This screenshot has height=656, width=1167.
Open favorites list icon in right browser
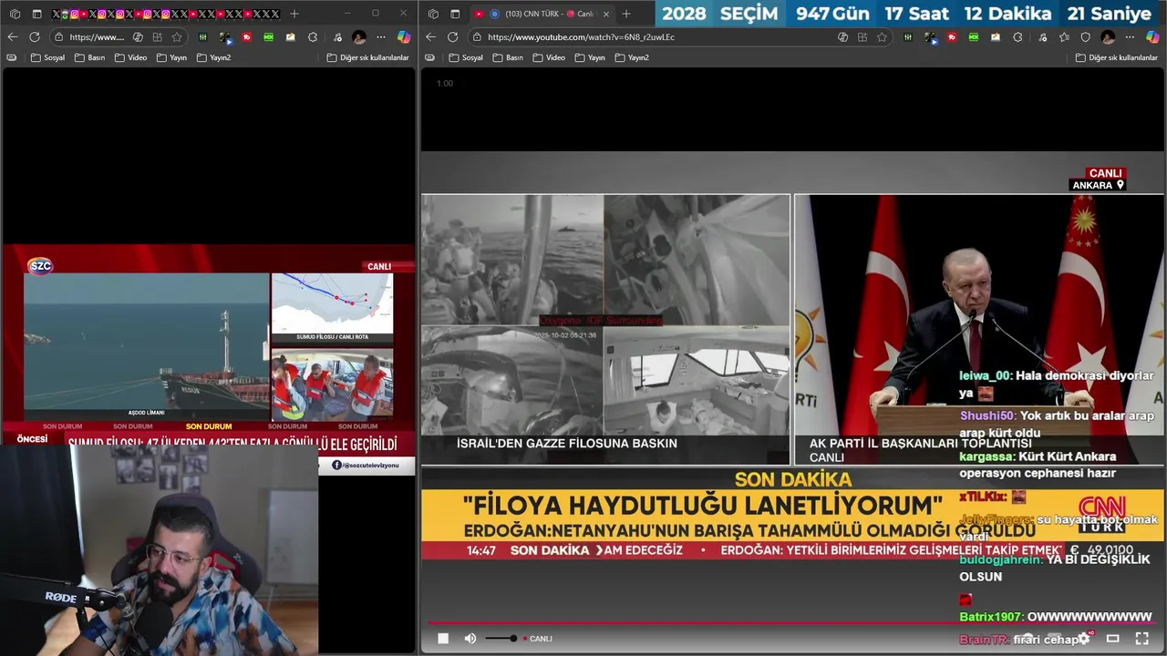click(1063, 37)
